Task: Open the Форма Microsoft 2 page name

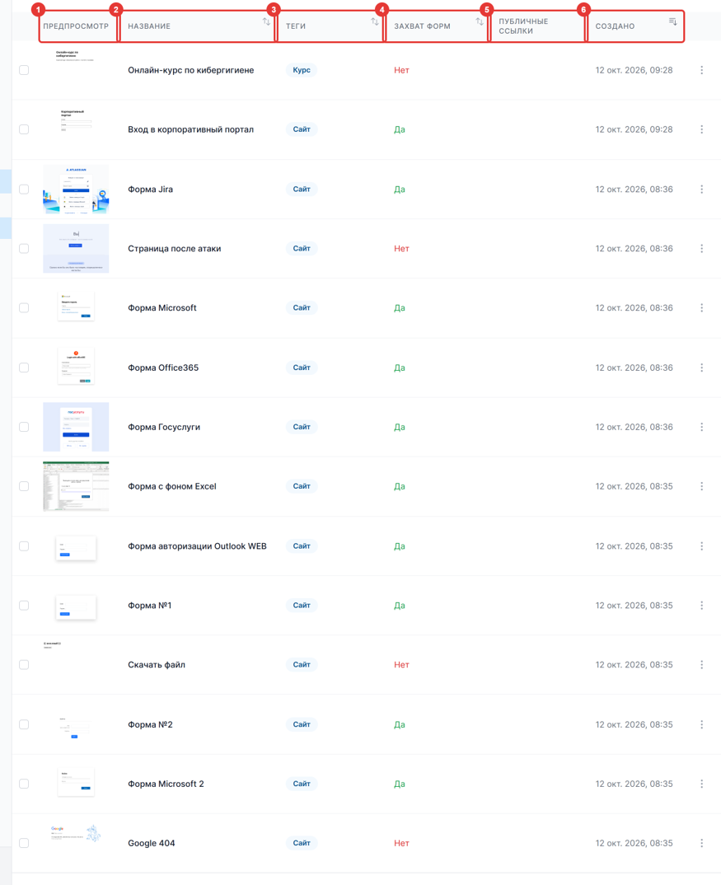Action: 166,784
